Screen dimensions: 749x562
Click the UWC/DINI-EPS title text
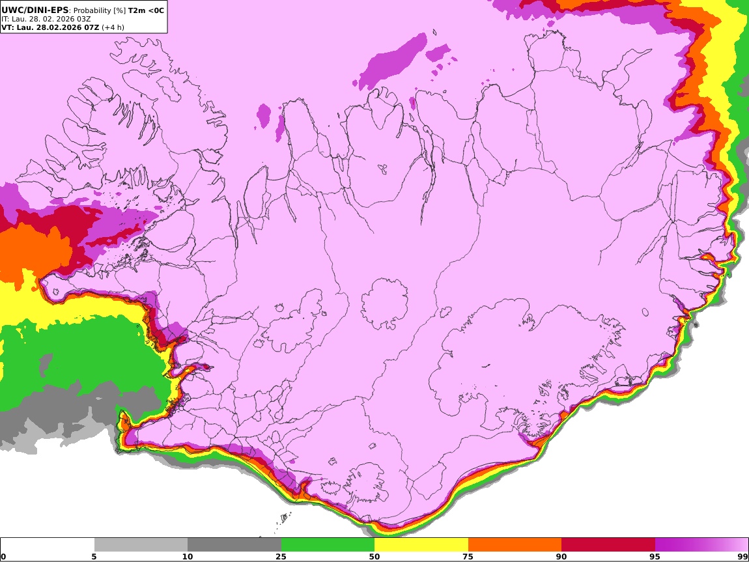click(35, 10)
